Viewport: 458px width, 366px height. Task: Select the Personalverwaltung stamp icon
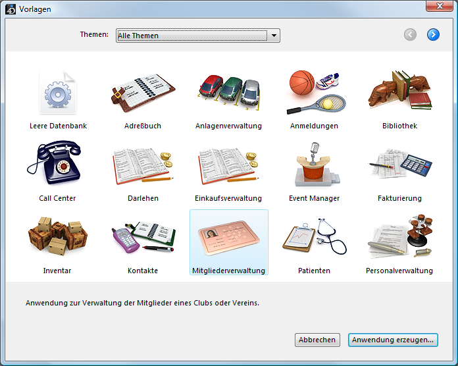click(399, 238)
